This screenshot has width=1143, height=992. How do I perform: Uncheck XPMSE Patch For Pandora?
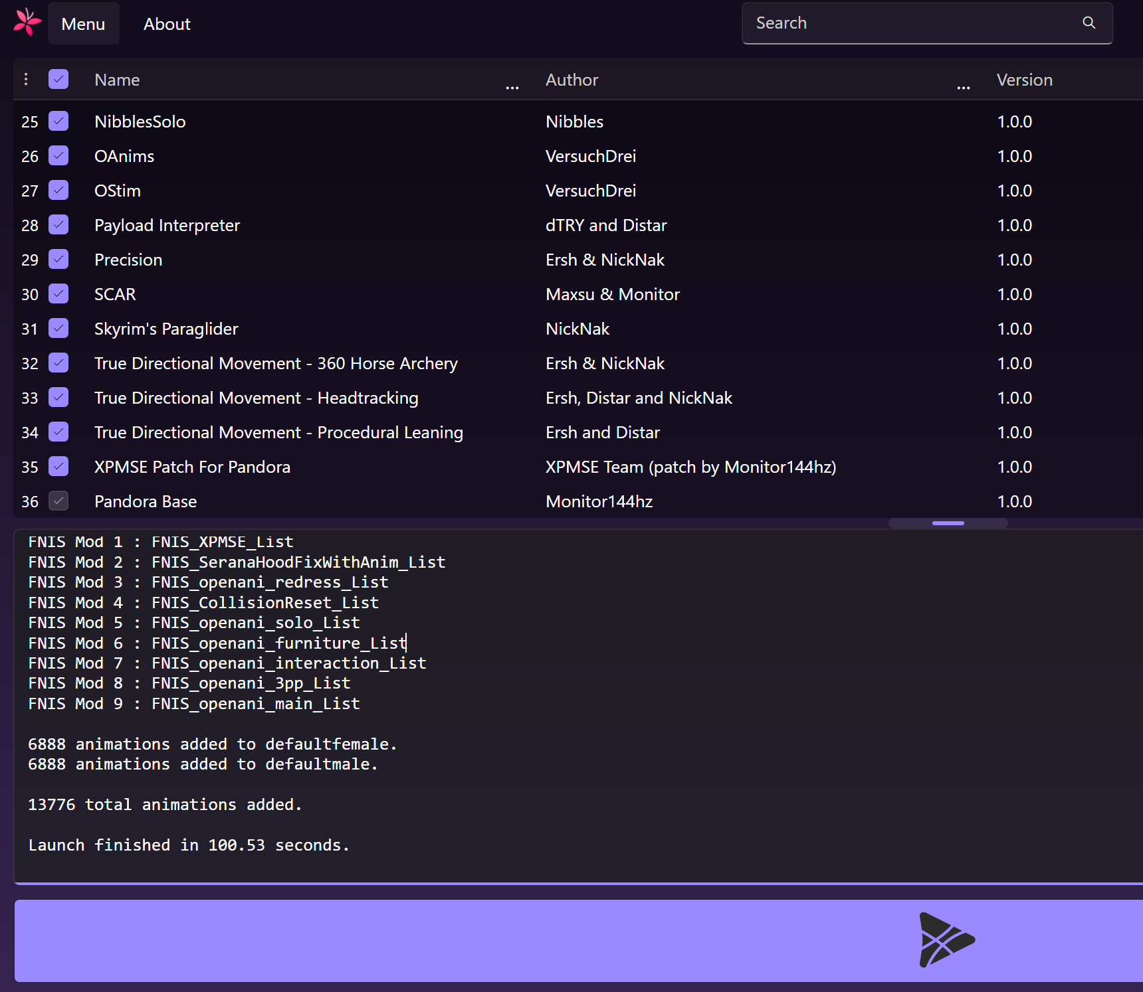tap(58, 467)
